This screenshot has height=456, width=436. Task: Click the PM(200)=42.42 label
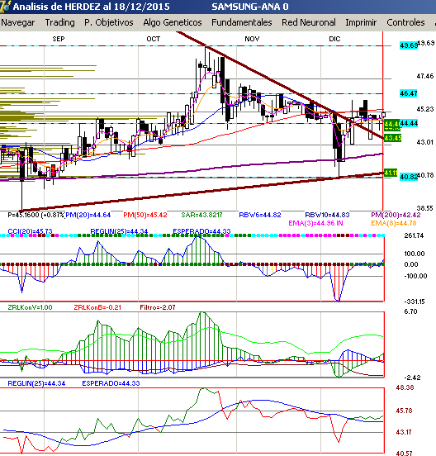(x=396, y=215)
